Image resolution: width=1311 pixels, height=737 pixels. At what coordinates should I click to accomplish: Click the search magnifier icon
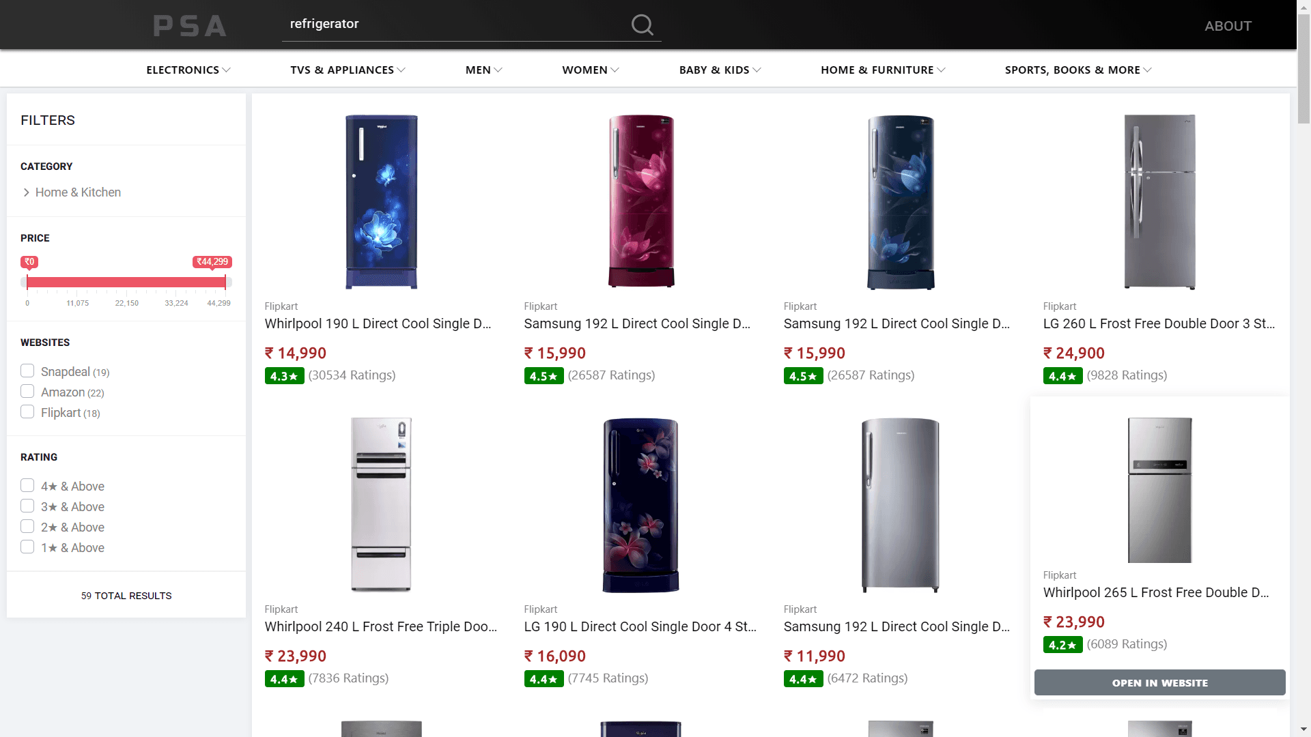coord(642,25)
